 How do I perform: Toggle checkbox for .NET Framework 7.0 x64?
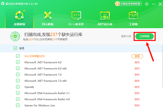click(x=18, y=81)
